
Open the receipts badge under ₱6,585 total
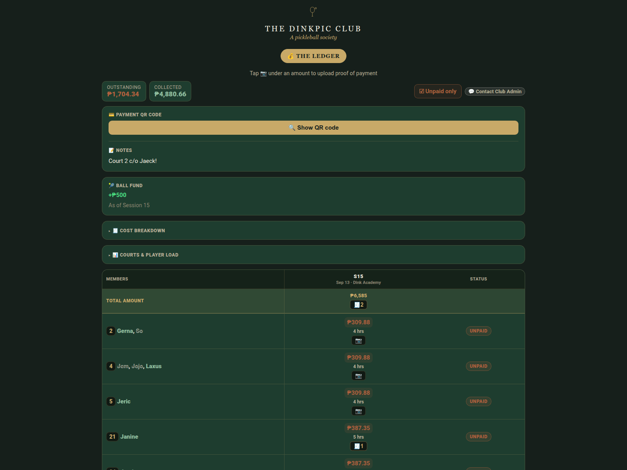click(x=359, y=305)
